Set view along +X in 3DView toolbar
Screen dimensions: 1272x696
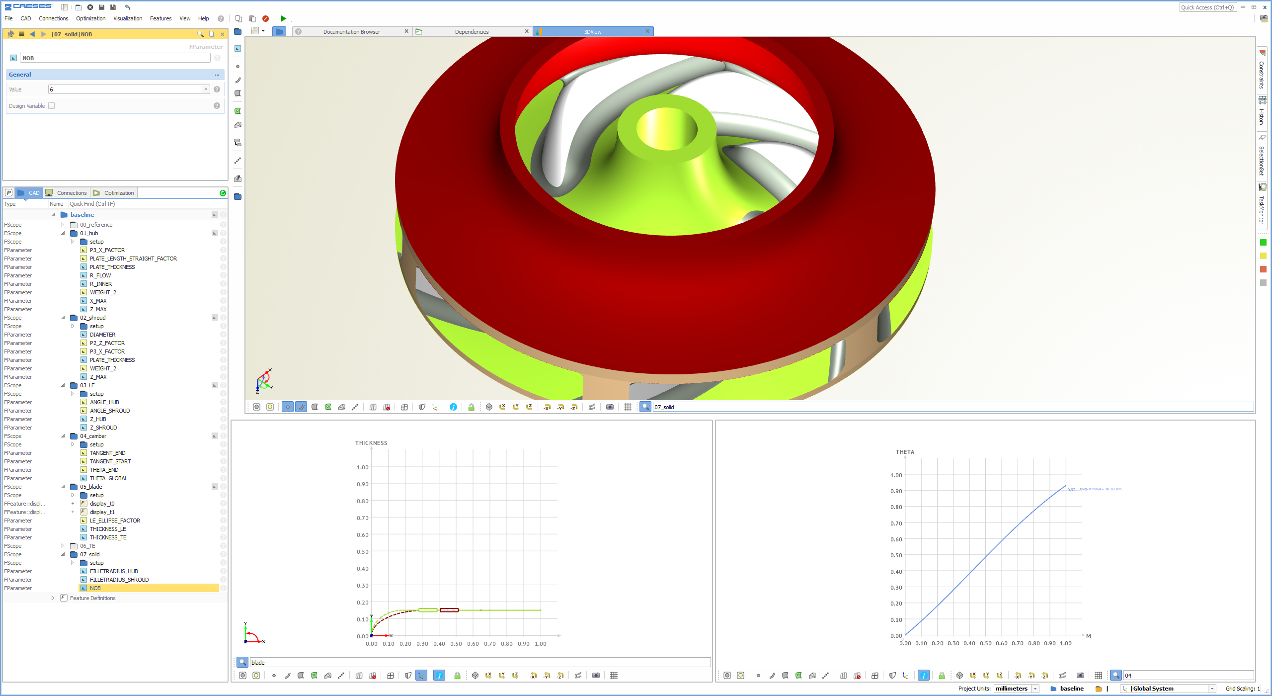tap(502, 407)
